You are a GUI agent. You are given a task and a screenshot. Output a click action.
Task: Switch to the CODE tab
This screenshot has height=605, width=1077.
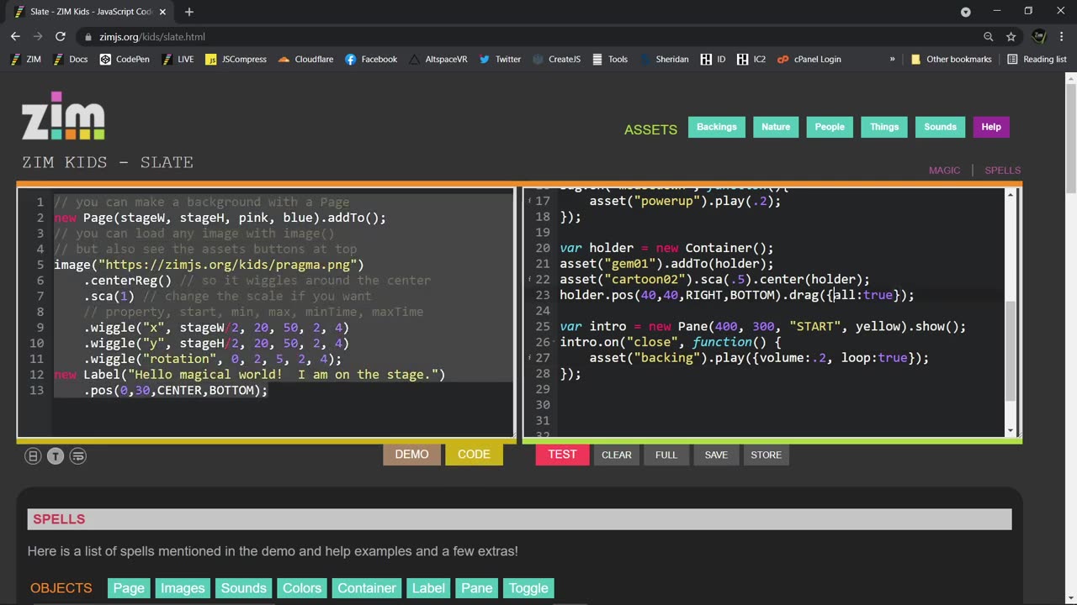pos(474,454)
